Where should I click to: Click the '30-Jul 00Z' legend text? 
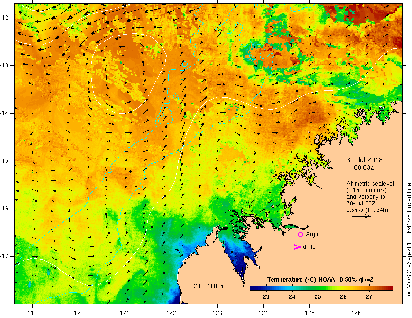point(361,203)
